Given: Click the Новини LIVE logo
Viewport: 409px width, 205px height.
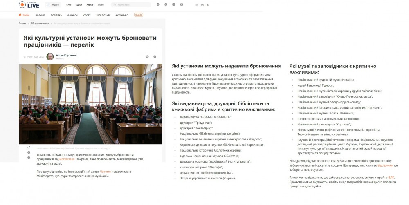Looking at the screenshot, I should (29, 5).
